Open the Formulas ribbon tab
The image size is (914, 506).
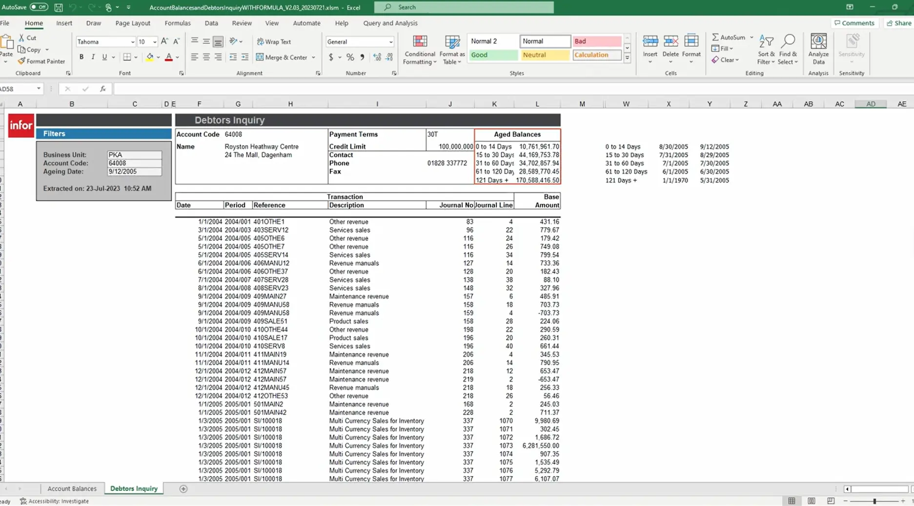[x=177, y=23]
